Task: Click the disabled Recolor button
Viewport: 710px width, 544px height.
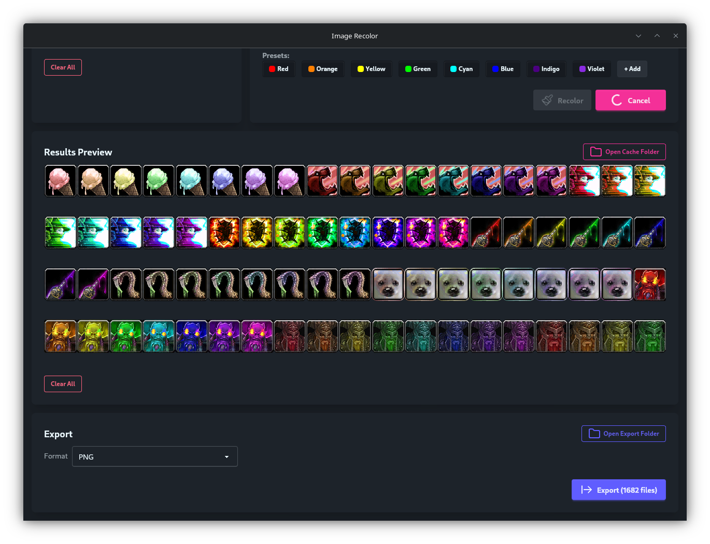Action: coord(562,101)
